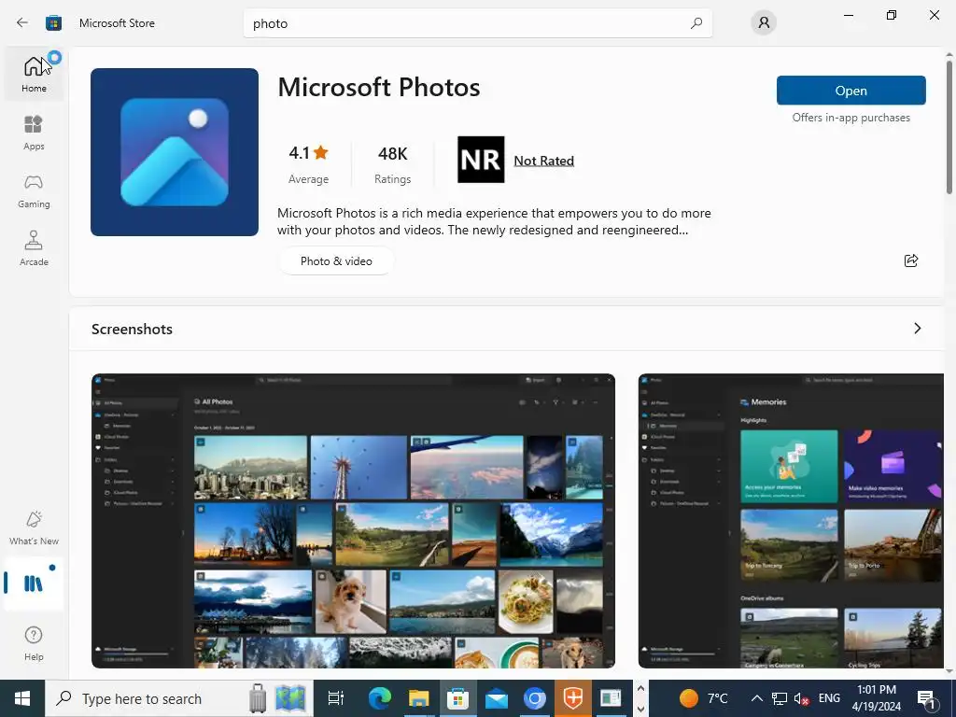The height and width of the screenshot is (717, 956).
Task: Click the Open button for Microsoft Photos
Action: (x=851, y=91)
